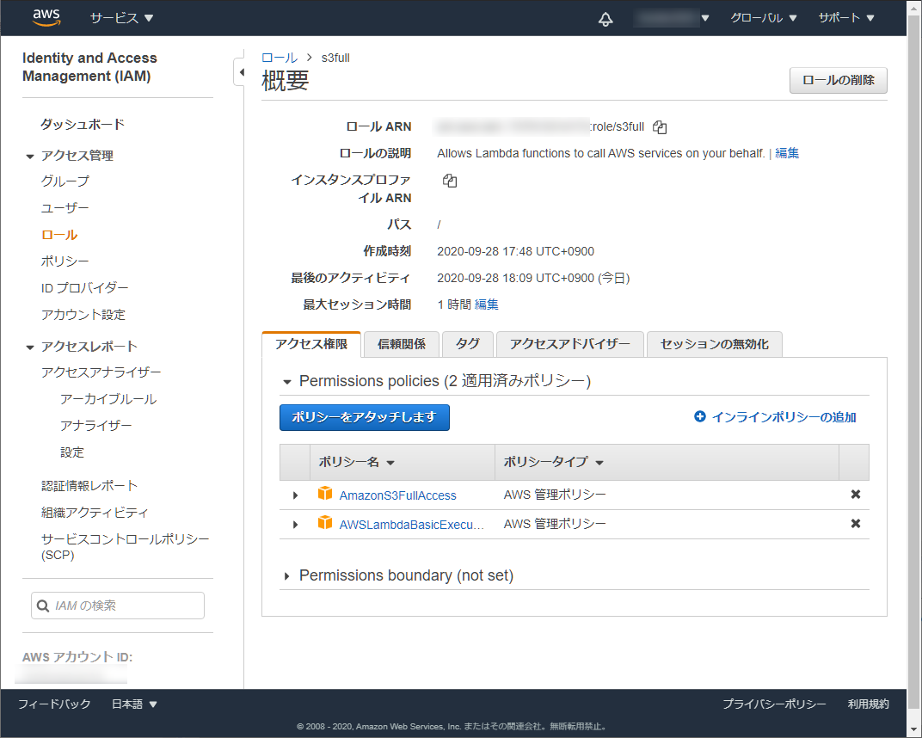Open the AmazonS3FullAccess policy link

(x=397, y=495)
